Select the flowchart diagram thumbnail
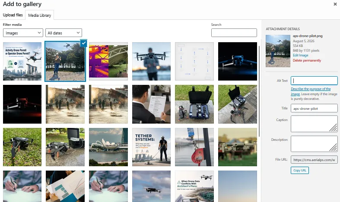Image resolution: width=340 pixels, height=202 pixels. [x=194, y=61]
